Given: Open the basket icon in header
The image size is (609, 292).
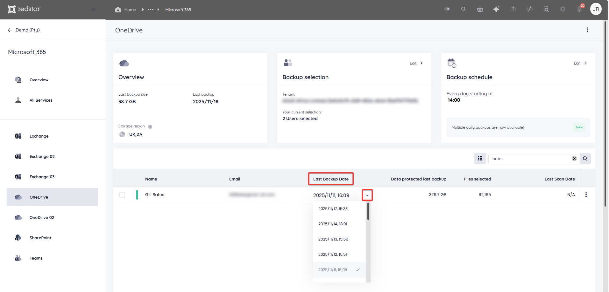Looking at the screenshot, I should 480,9.
